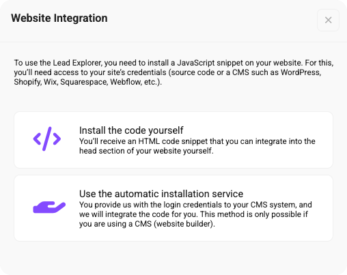The height and width of the screenshot is (275, 347).
Task: Click the Lead Explorer intro paragraph
Action: pos(173,72)
